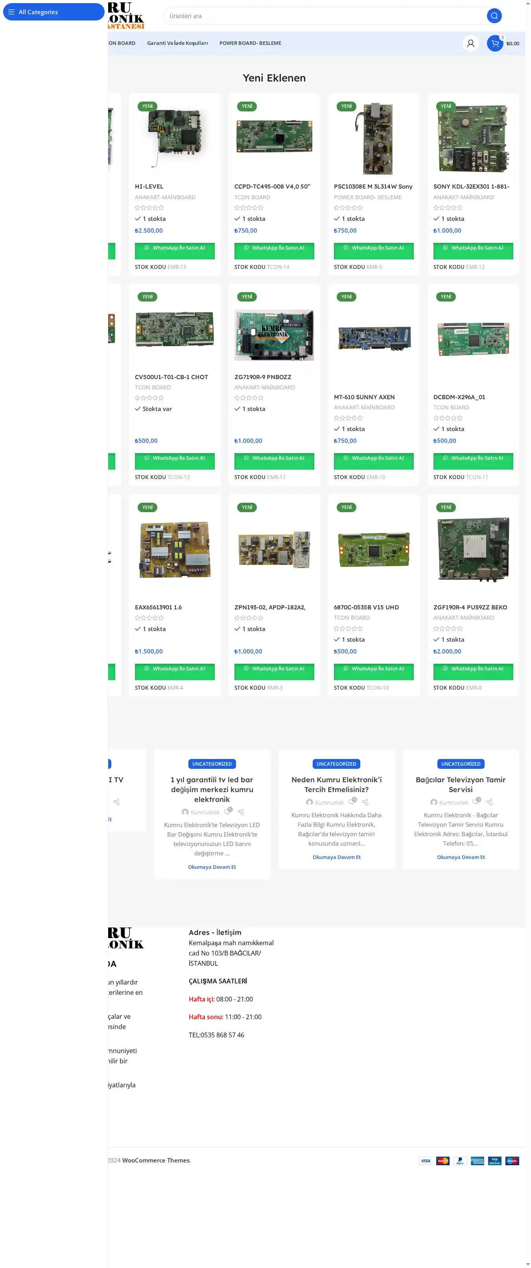The height and width of the screenshot is (1268, 531).
Task: Focus the Ürünleri ara search field
Action: 324,16
